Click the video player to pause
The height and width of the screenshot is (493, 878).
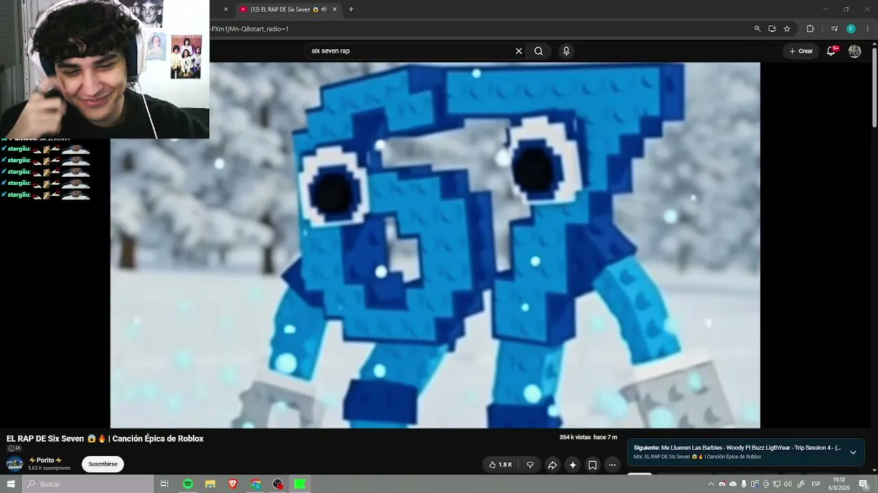(435, 245)
